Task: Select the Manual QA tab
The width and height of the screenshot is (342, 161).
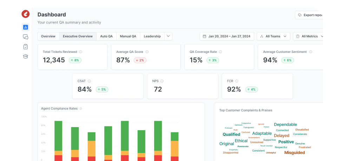Action: (x=128, y=36)
